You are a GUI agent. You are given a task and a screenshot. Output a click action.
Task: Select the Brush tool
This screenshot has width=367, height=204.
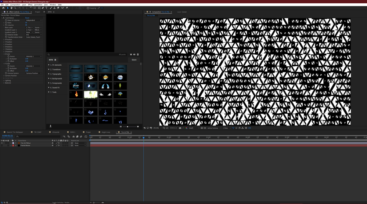[x=51, y=8]
